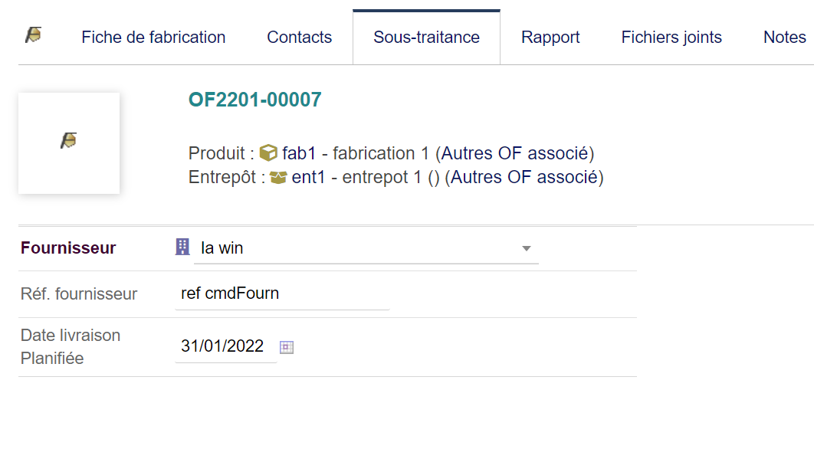Click the order photo placeholder thumbnail
Viewport: 814px width, 472px height.
pos(69,143)
